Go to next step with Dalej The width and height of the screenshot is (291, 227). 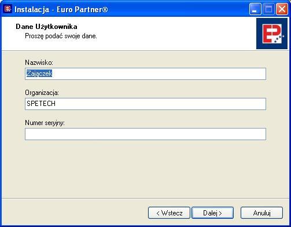point(212,213)
